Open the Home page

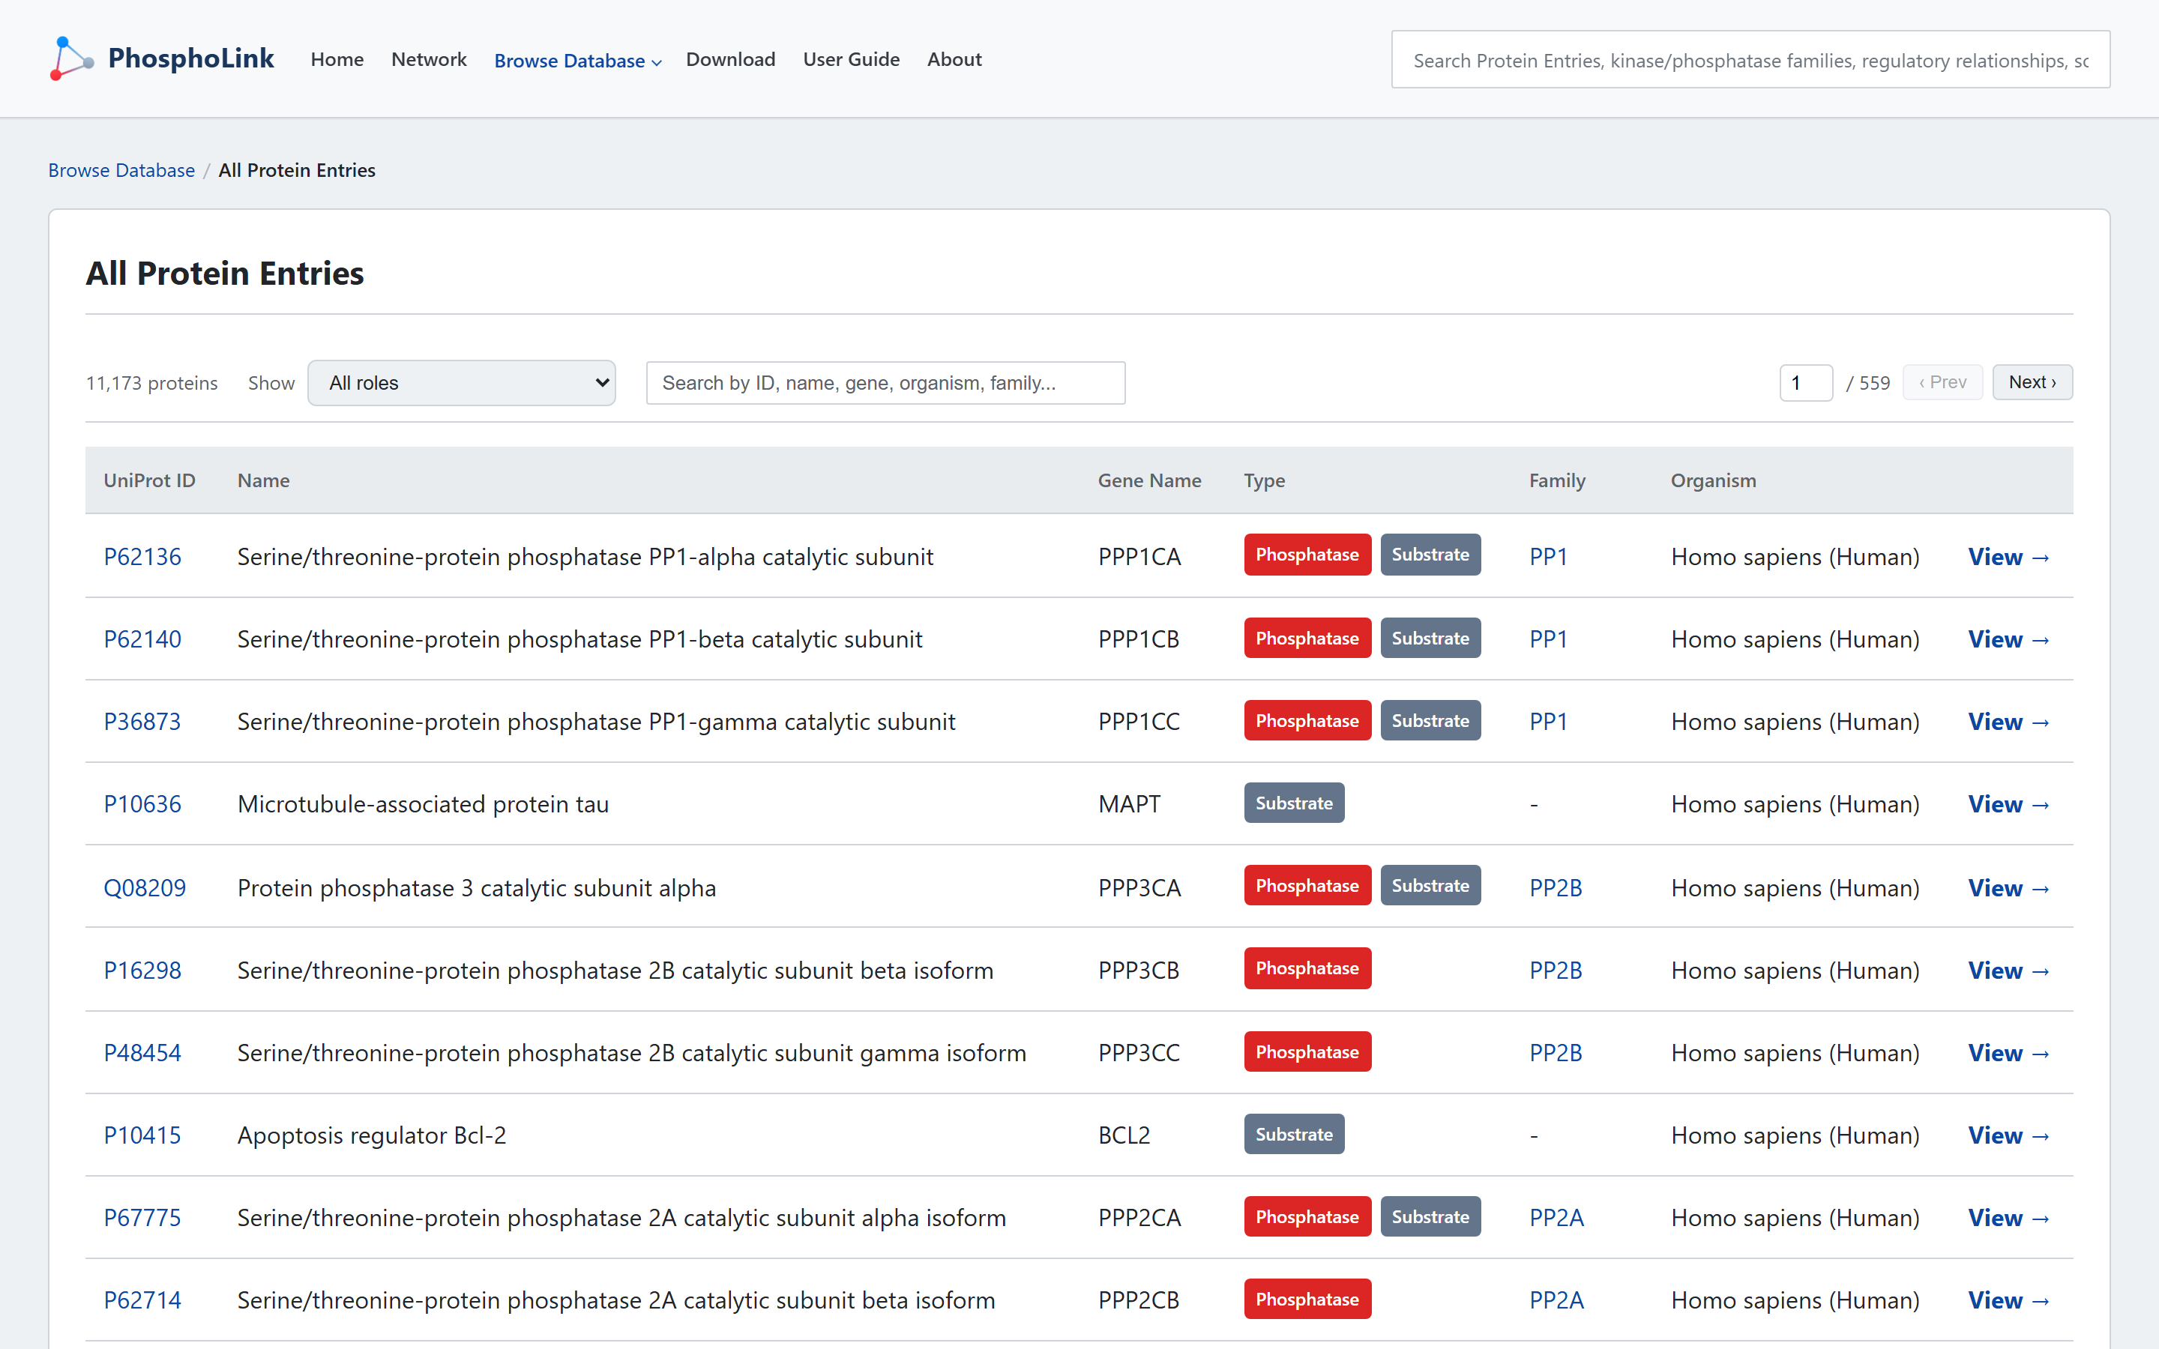[337, 59]
